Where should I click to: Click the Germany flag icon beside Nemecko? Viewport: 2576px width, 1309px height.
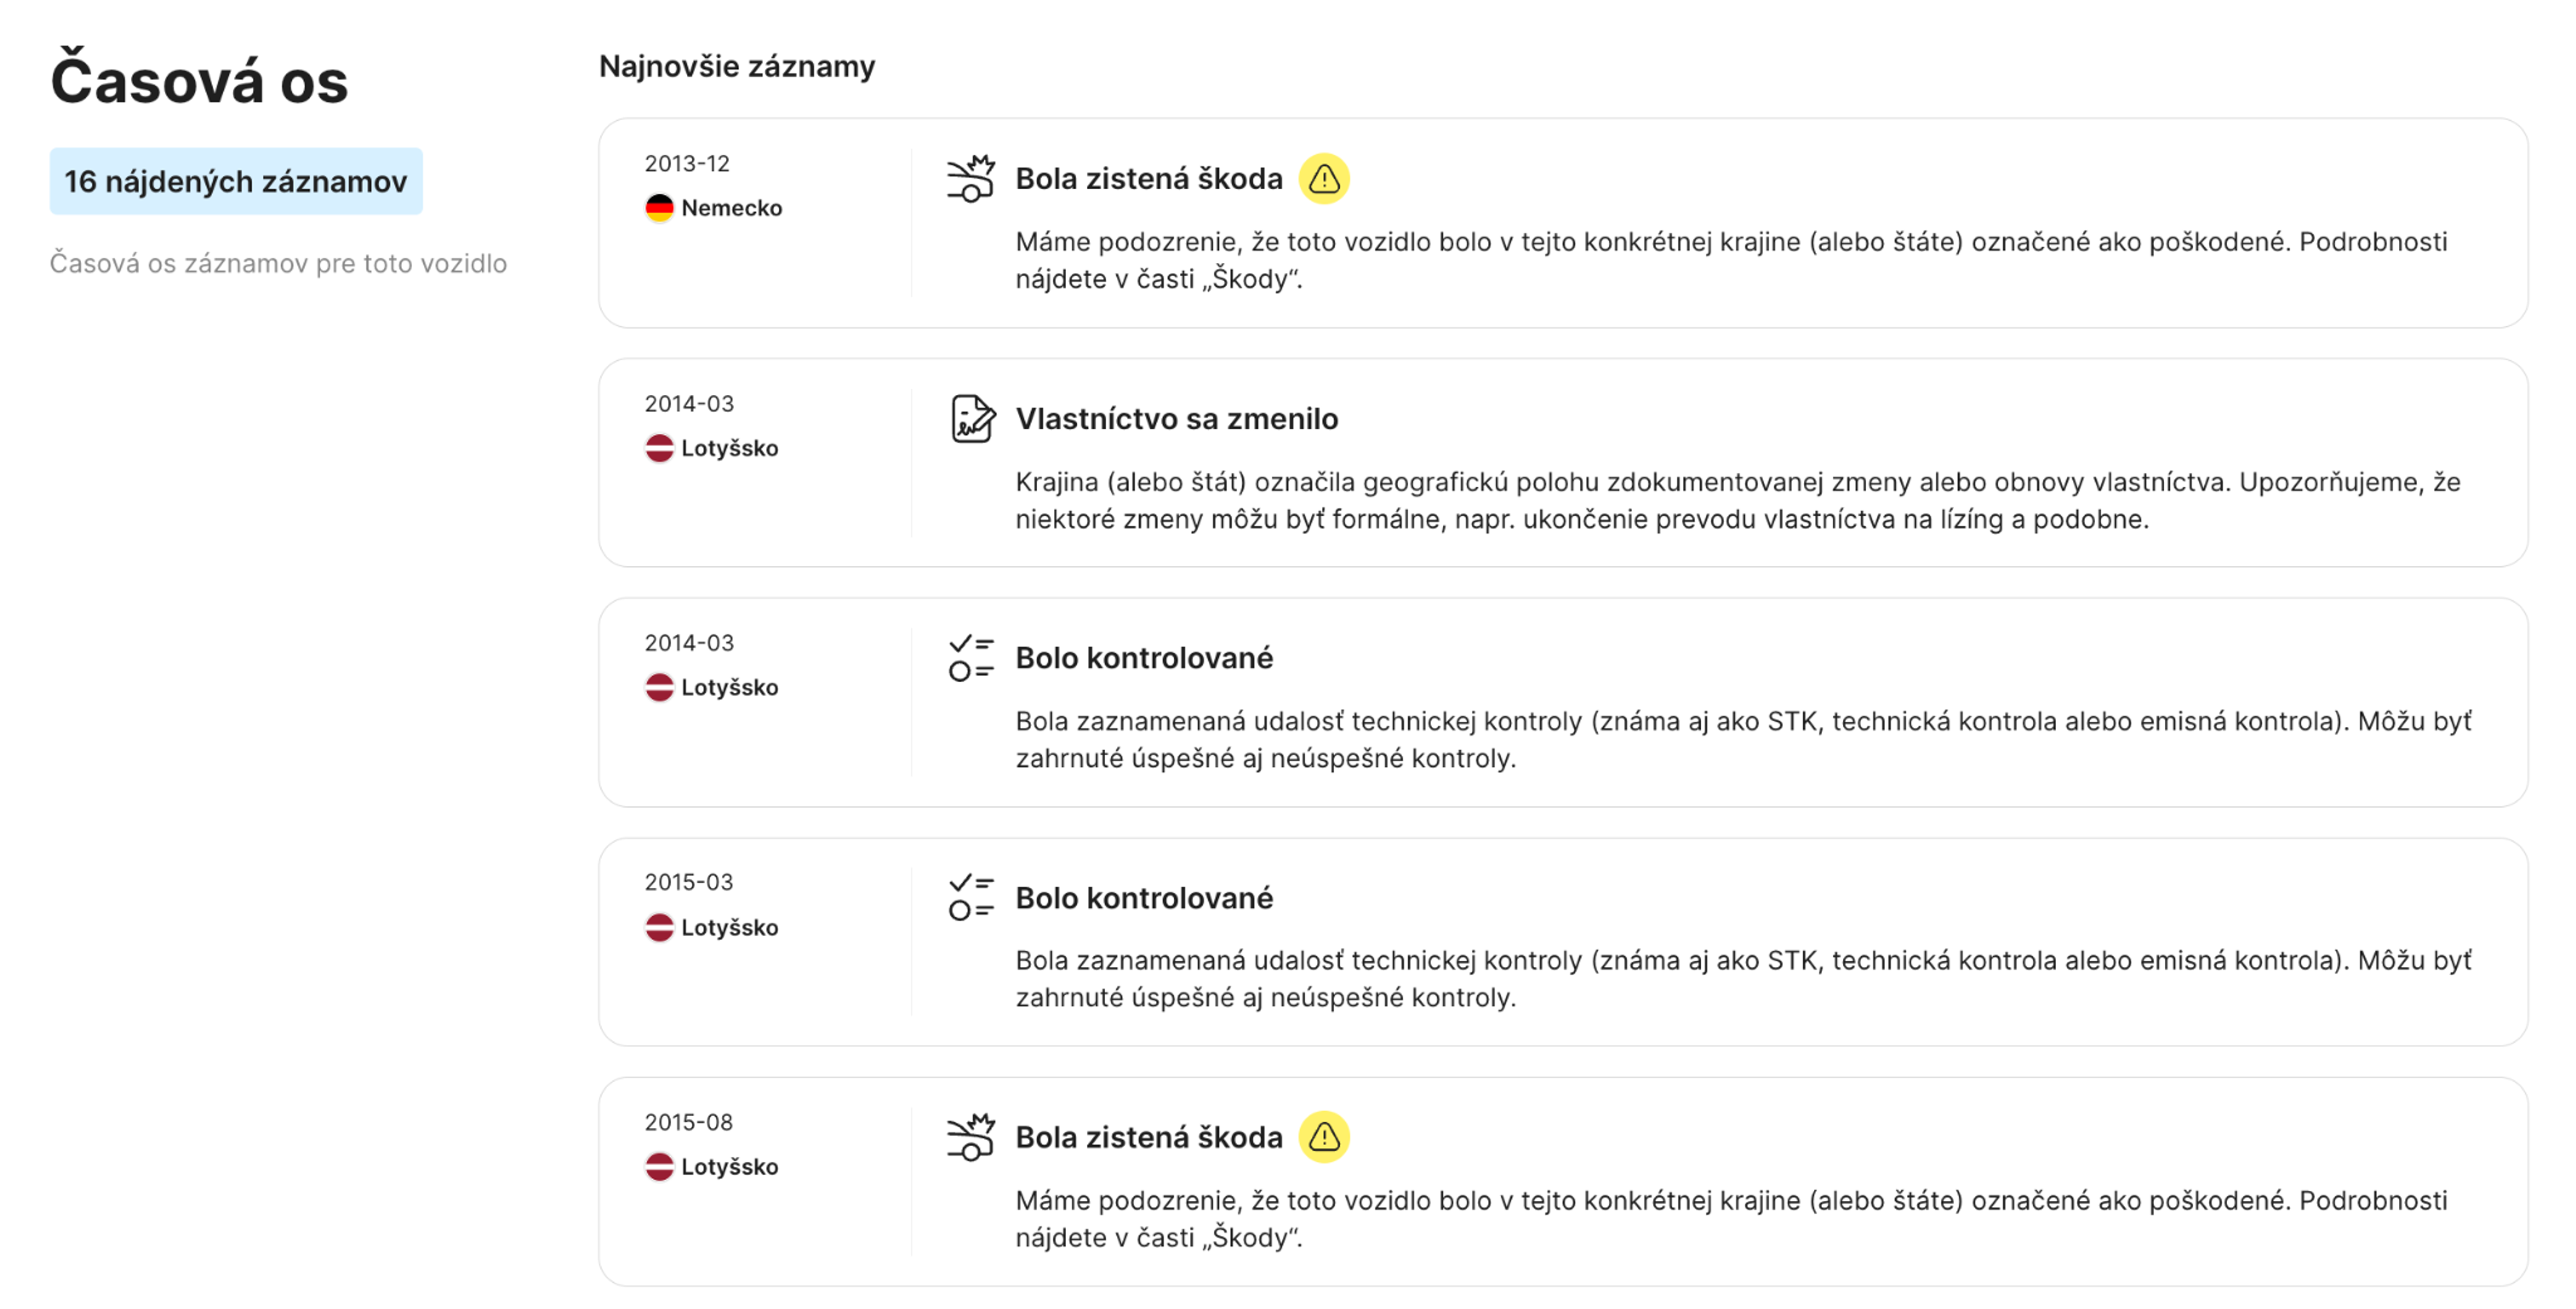click(659, 207)
